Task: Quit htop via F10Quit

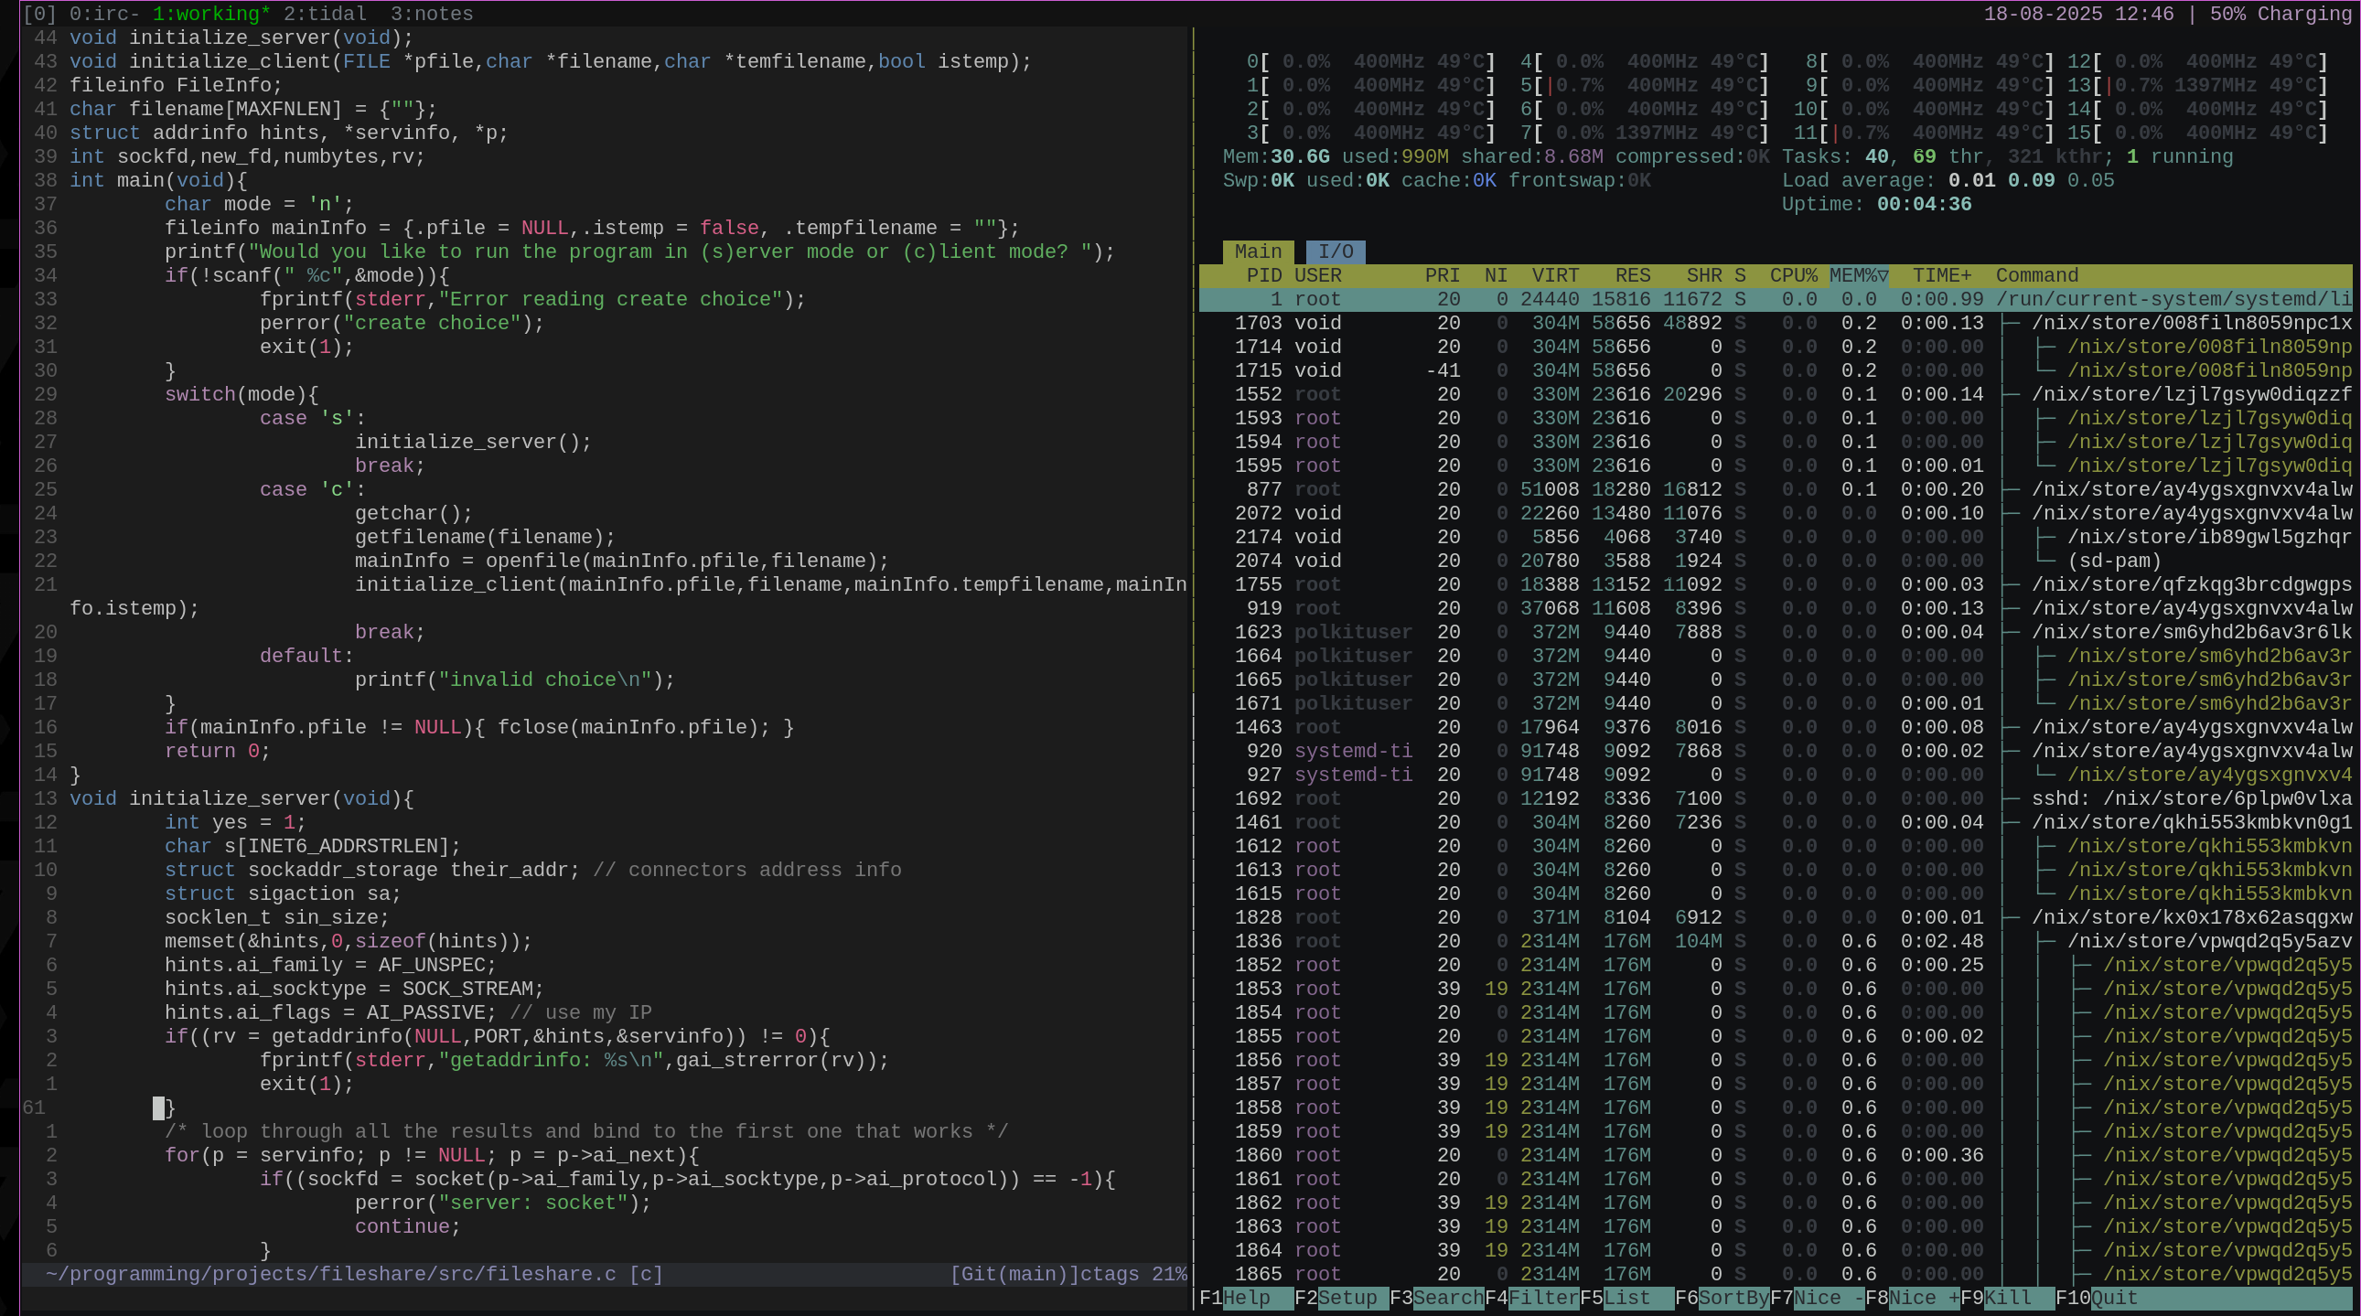Action: pos(2098,1297)
